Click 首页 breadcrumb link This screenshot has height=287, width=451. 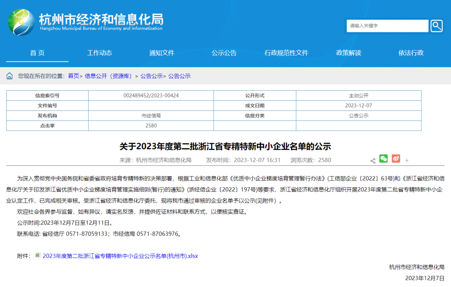coord(73,76)
